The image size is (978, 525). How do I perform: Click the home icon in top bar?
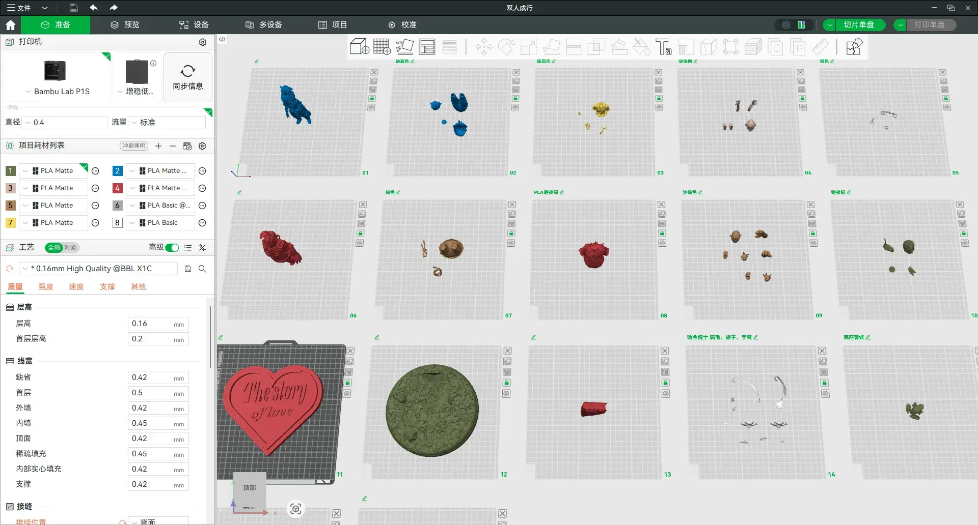click(x=10, y=25)
